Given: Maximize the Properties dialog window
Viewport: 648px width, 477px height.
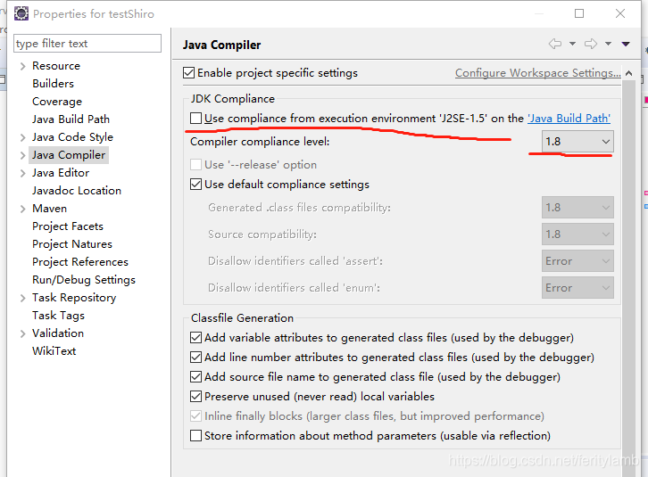Looking at the screenshot, I should coord(579,13).
